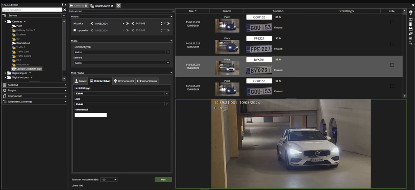Pin the 127.0.0.1:5008 side panel
This screenshot has height=190, width=415.
click(62, 5)
